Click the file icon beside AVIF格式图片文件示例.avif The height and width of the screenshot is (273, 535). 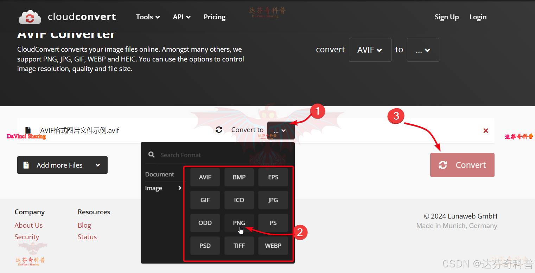point(28,130)
